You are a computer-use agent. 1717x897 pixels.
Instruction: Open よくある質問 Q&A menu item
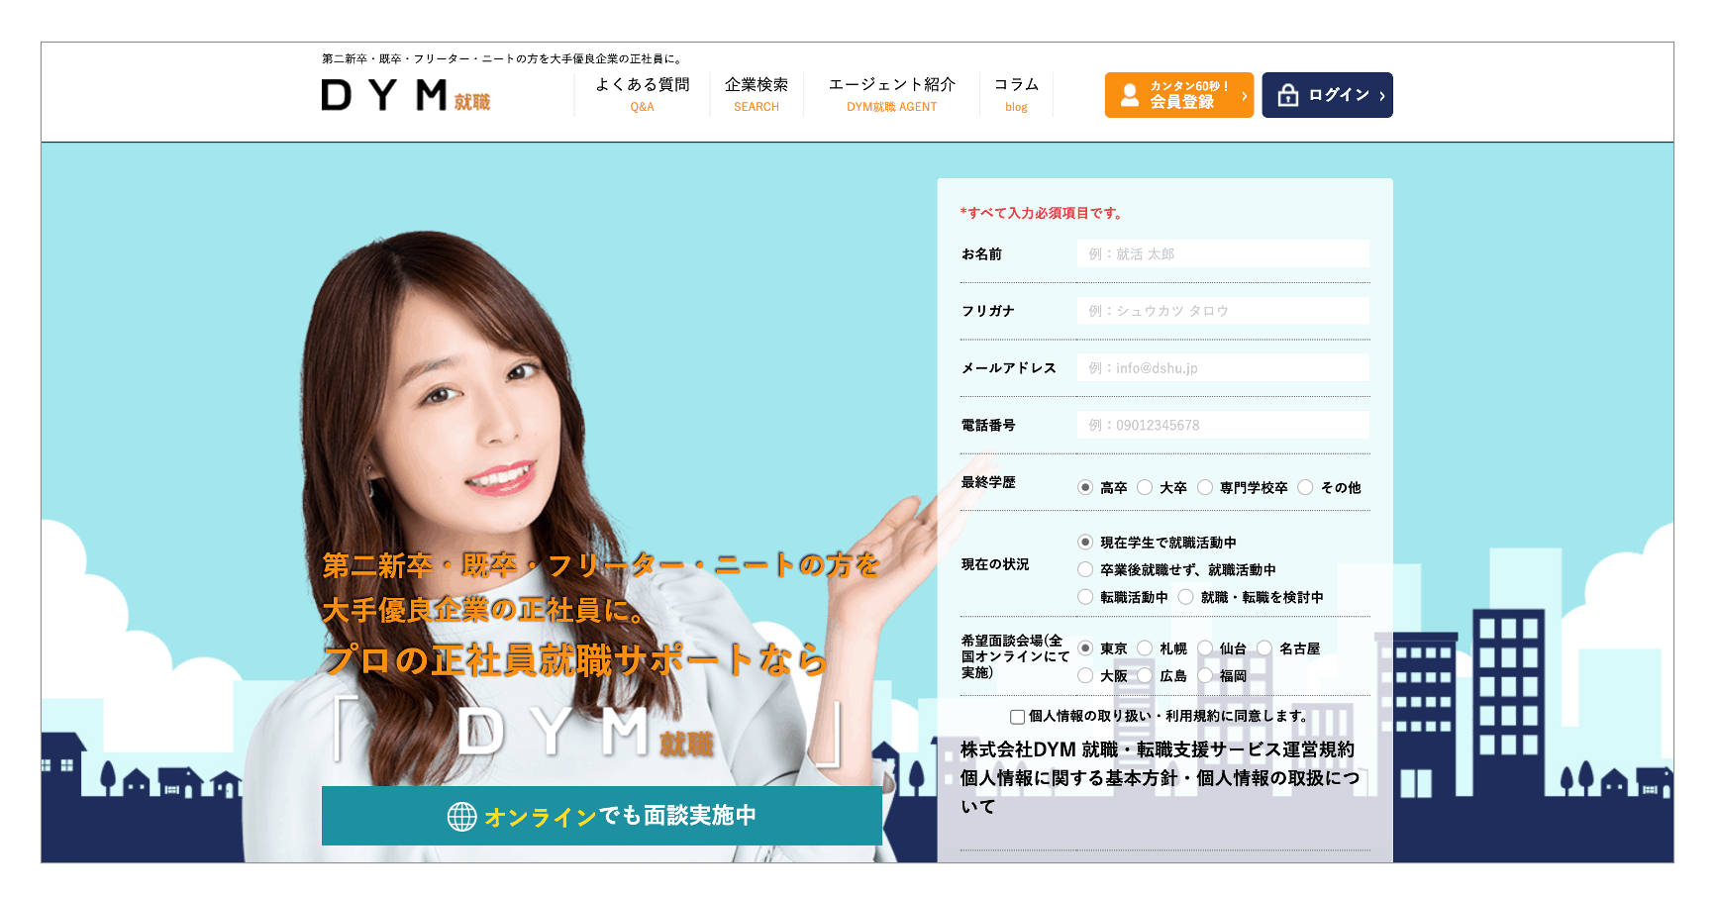click(642, 94)
